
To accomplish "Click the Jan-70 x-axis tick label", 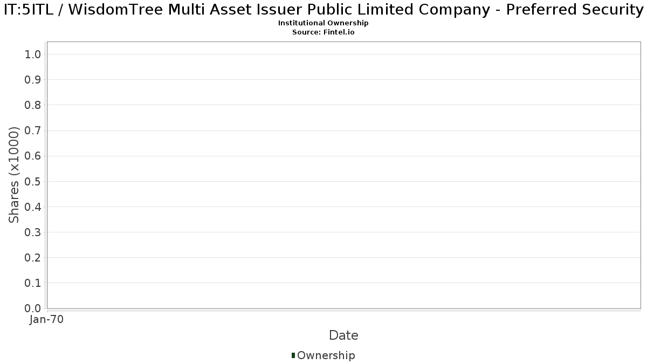I will 47,319.
